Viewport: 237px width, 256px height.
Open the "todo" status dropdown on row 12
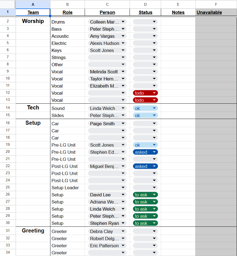coord(145,93)
